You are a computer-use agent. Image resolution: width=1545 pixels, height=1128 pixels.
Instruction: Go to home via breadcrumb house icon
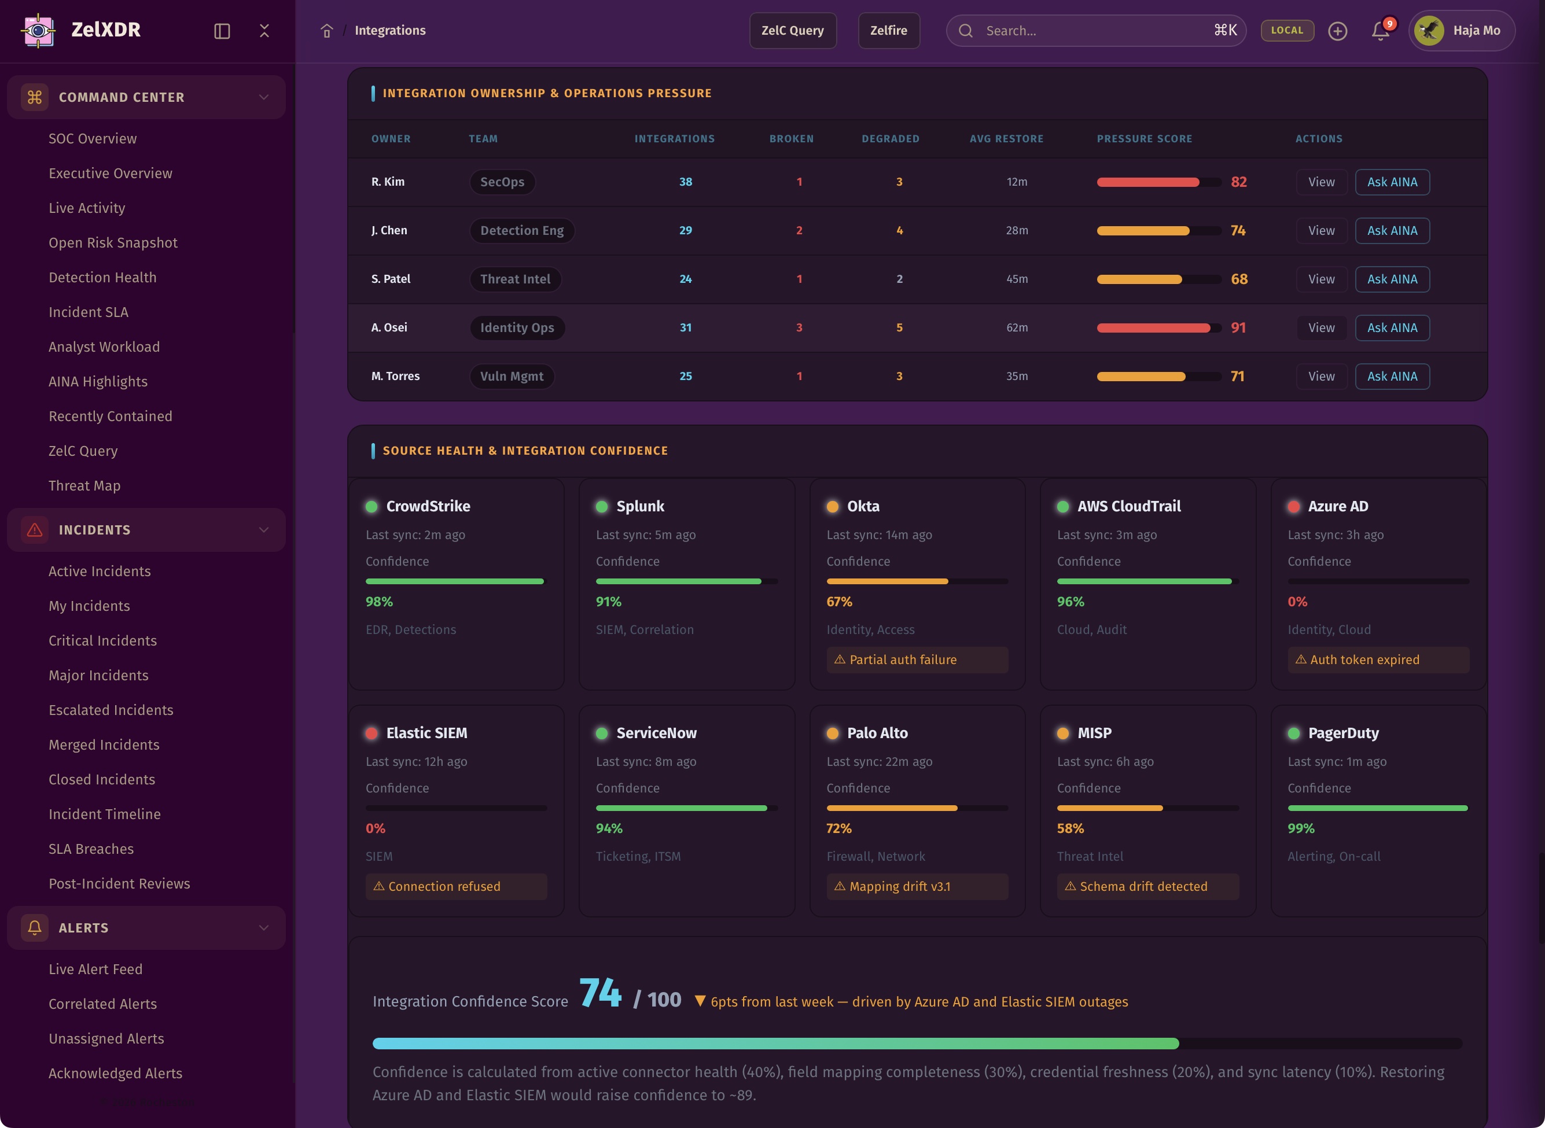pos(326,31)
